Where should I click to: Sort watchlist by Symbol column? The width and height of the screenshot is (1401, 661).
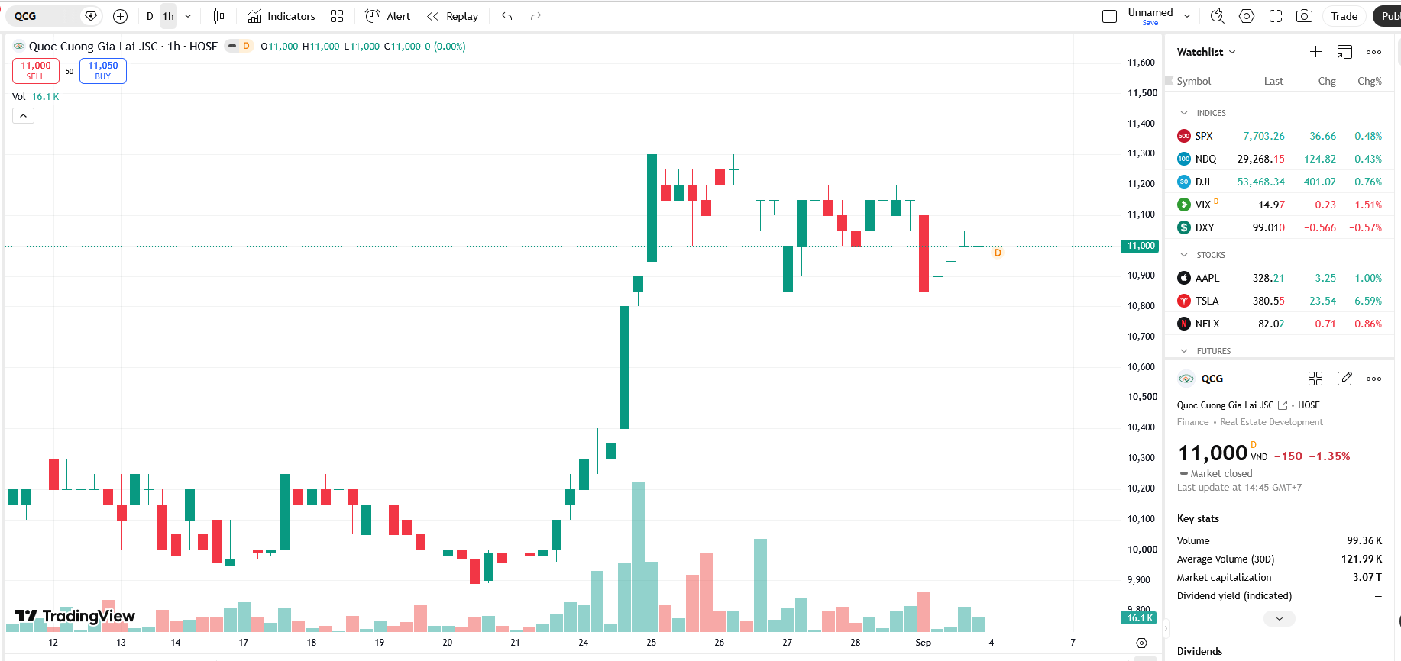(1194, 81)
